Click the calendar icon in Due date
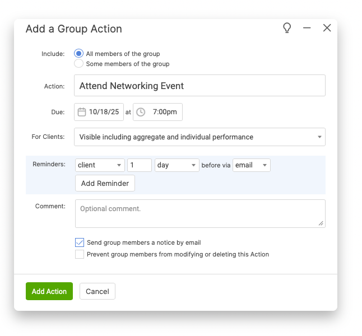 tap(82, 112)
